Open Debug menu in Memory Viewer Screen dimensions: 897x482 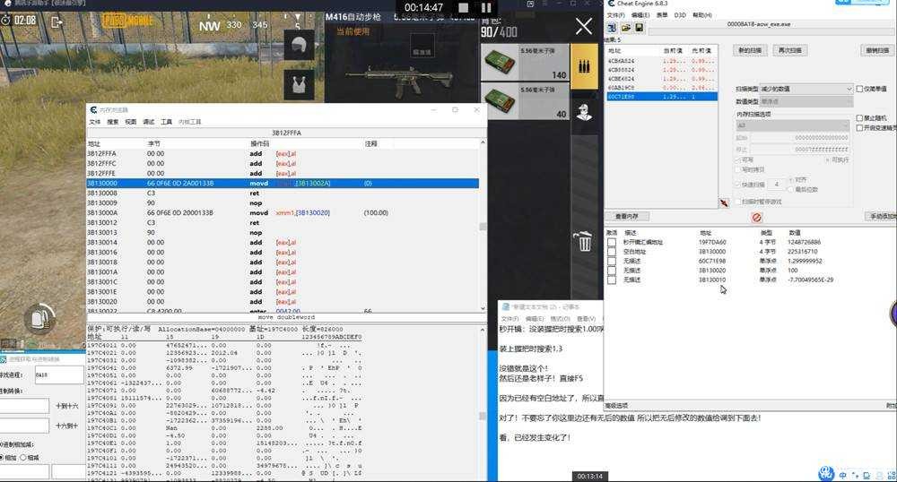pyautogui.click(x=149, y=122)
